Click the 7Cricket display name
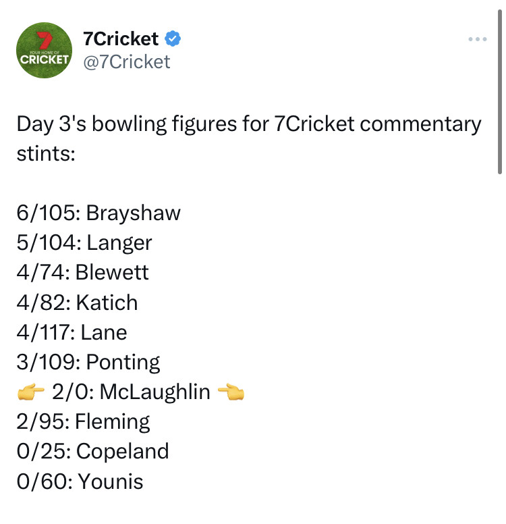Image resolution: width=506 pixels, height=524 pixels. [121, 38]
